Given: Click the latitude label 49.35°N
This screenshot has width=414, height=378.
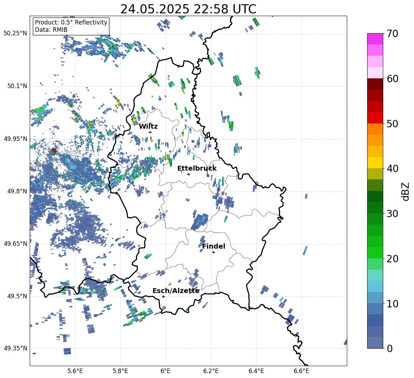Looking at the screenshot, I should tap(15, 348).
